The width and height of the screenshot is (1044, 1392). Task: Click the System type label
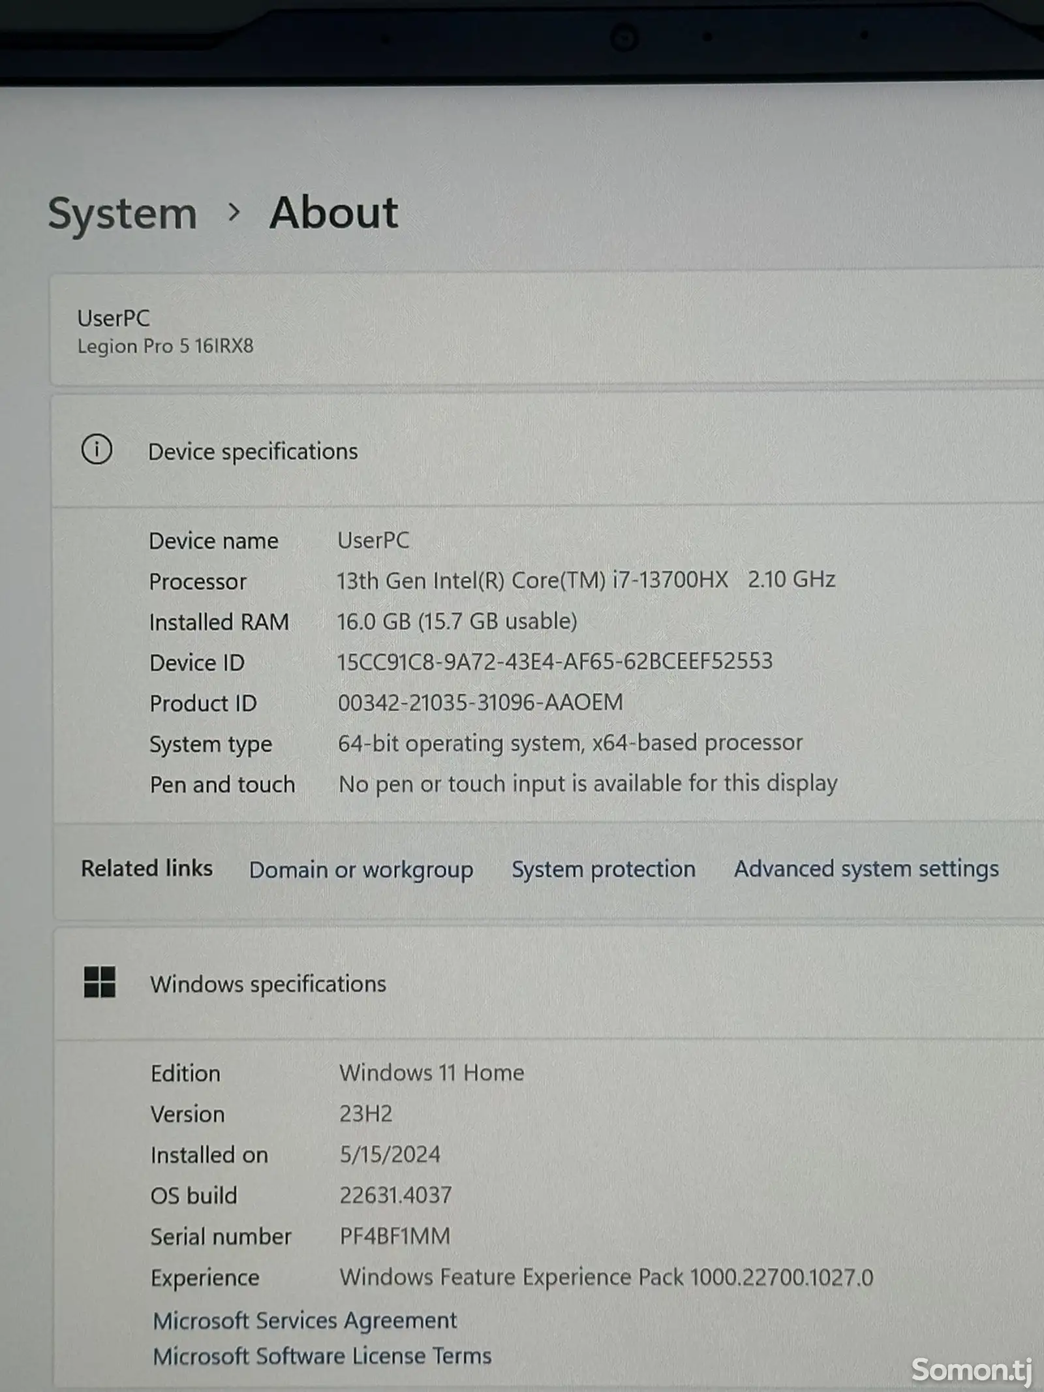pyautogui.click(x=211, y=745)
